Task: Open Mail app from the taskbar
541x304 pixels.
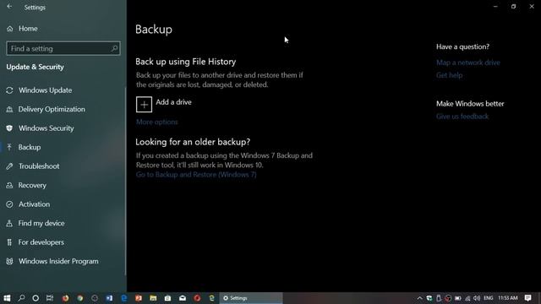Action: [183, 298]
